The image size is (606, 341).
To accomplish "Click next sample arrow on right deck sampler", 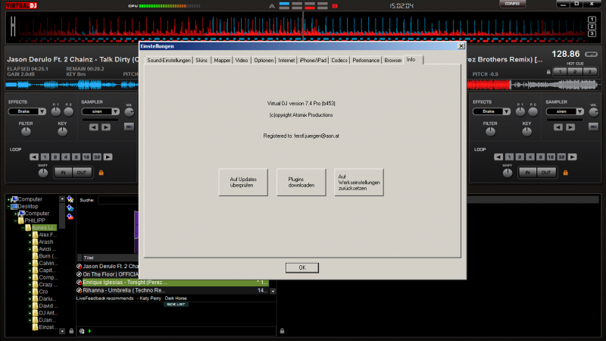I will point(570,127).
